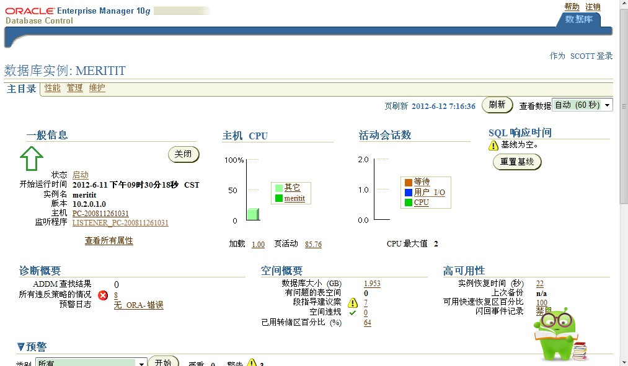Click the 作为 SCOTT 登录 text
The image size is (628, 366).
pos(581,56)
